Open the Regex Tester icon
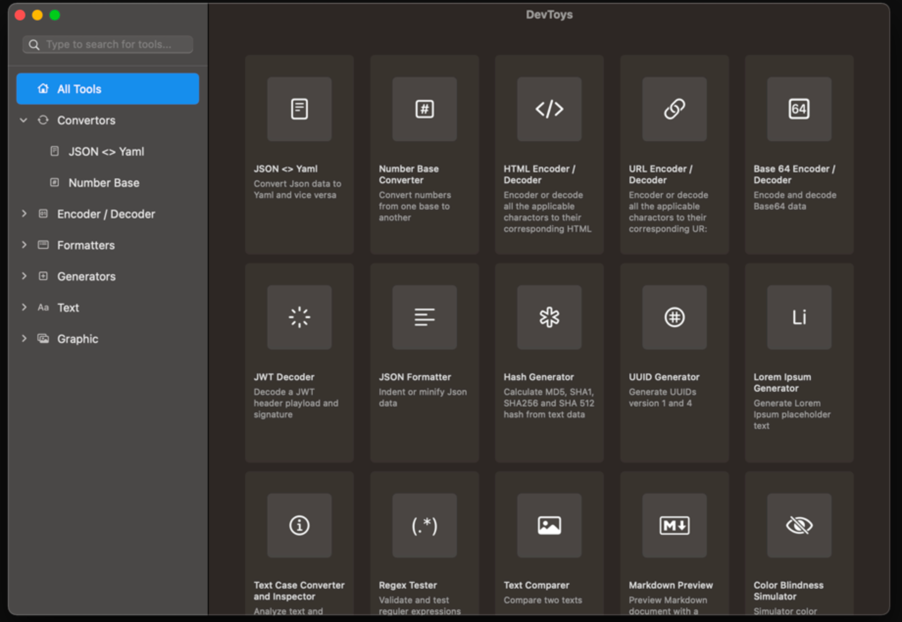902x622 pixels. tap(425, 526)
